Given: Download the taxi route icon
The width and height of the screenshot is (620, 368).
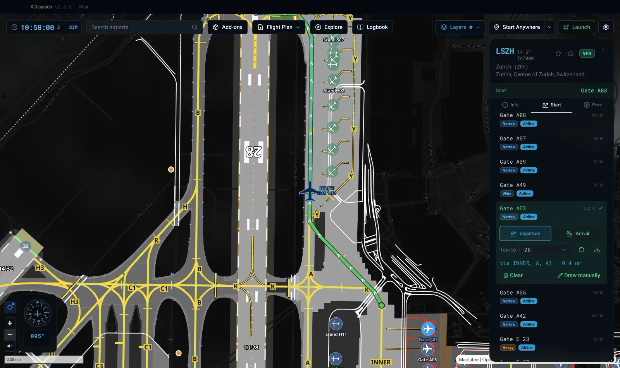Looking at the screenshot, I should point(597,250).
